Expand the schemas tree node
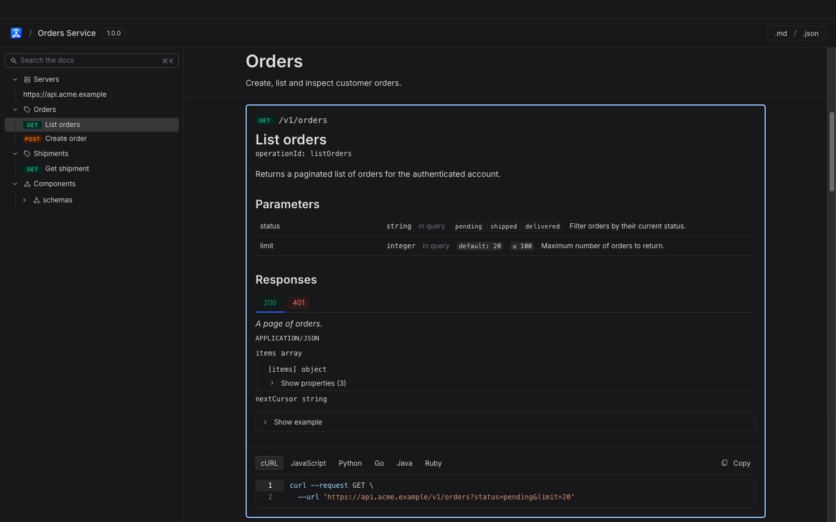Viewport: 836px width, 522px height. click(x=24, y=200)
